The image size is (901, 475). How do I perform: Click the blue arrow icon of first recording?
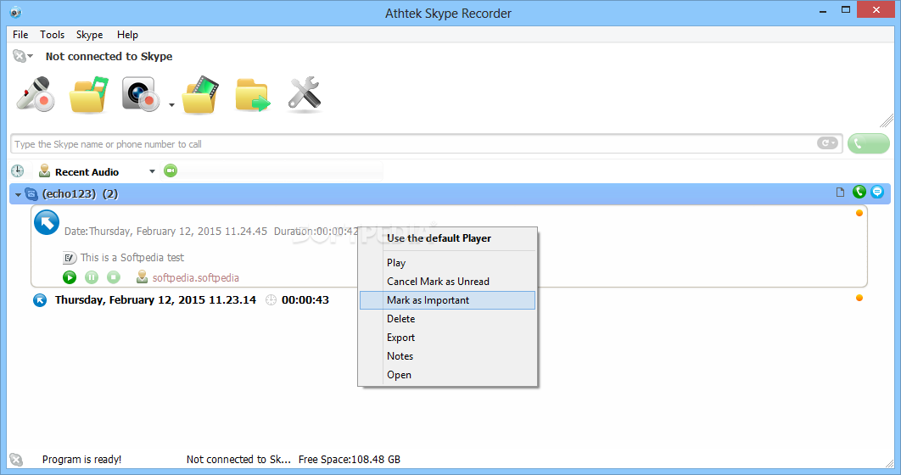coord(47,223)
